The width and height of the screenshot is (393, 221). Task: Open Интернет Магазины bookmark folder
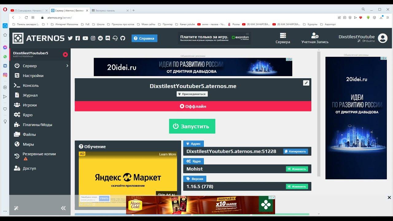coord(64,24)
